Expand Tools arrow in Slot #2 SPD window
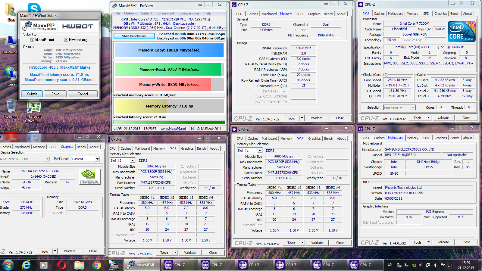This screenshot has width=482, height=271. coord(175,253)
